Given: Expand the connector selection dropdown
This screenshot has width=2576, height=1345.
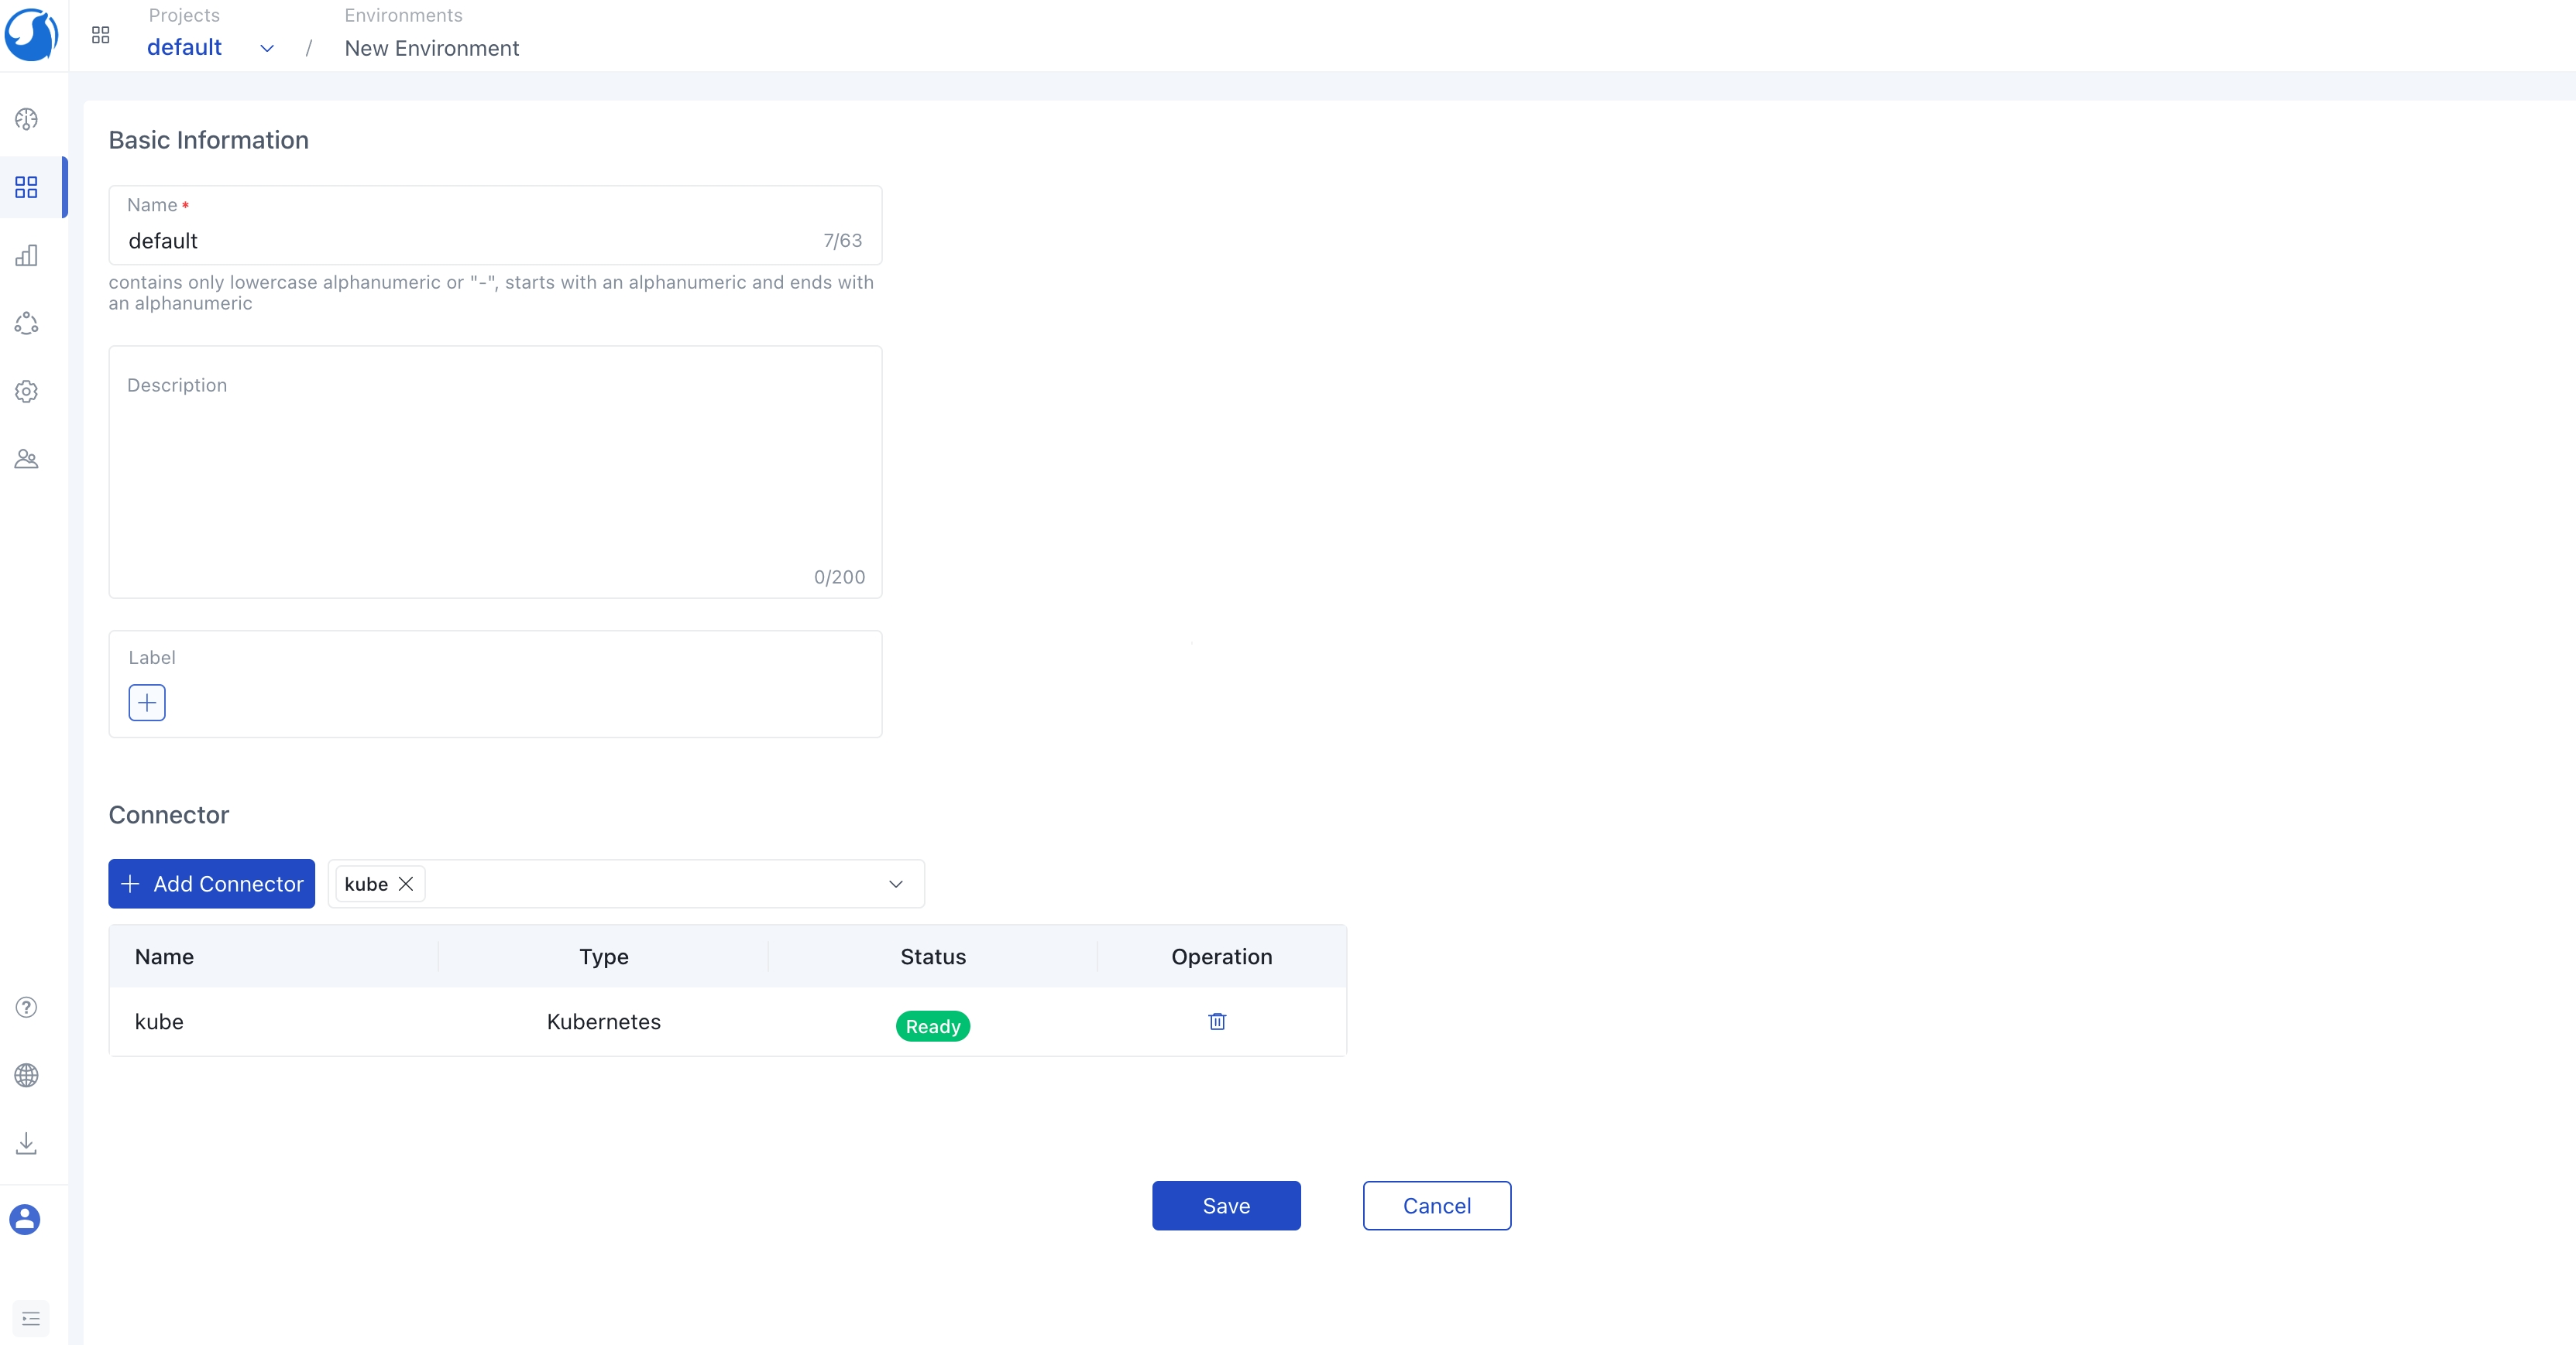Looking at the screenshot, I should pos(895,883).
